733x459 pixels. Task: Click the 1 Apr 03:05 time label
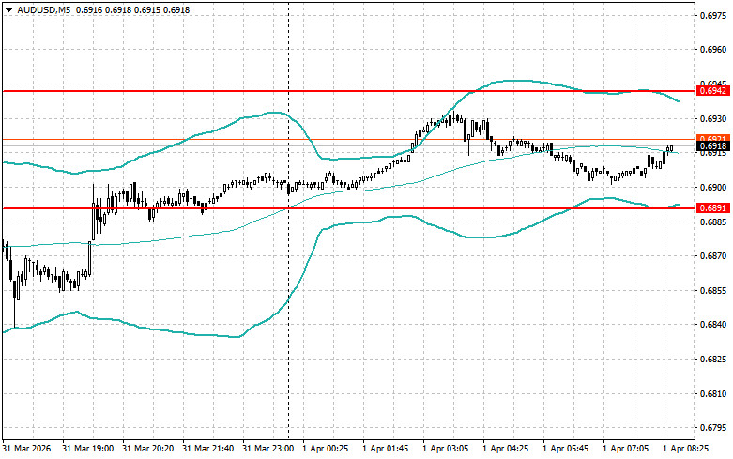(446, 449)
